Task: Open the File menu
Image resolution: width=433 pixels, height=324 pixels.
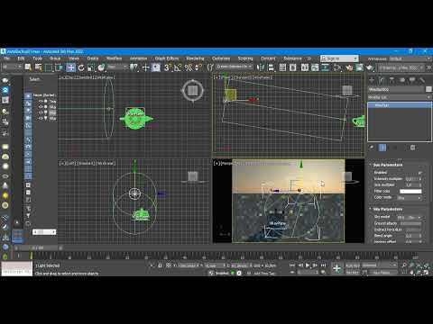Action: pyautogui.click(x=6, y=58)
